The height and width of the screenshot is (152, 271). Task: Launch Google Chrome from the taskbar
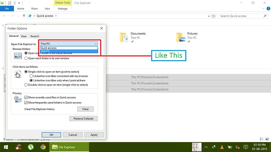click(43, 147)
